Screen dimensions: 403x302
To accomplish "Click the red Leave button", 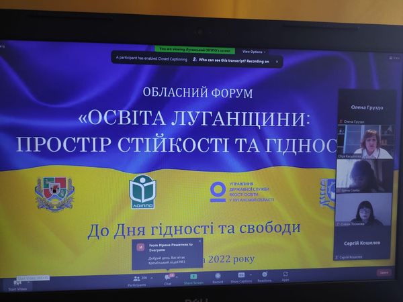I will (384, 272).
